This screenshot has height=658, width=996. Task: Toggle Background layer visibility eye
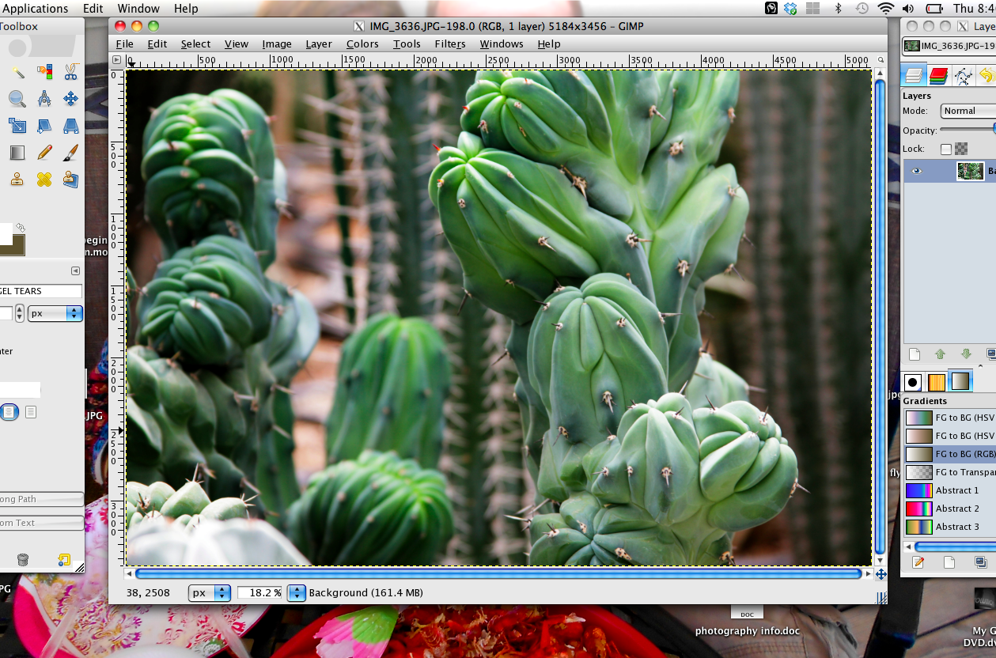tap(916, 171)
